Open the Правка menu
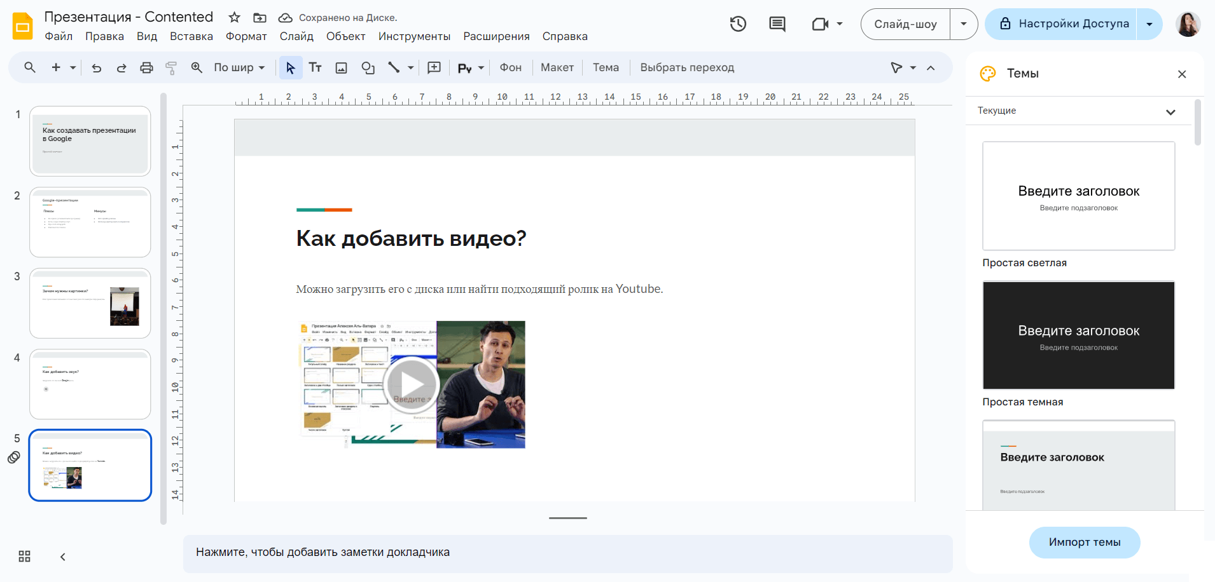This screenshot has height=582, width=1215. 105,36
